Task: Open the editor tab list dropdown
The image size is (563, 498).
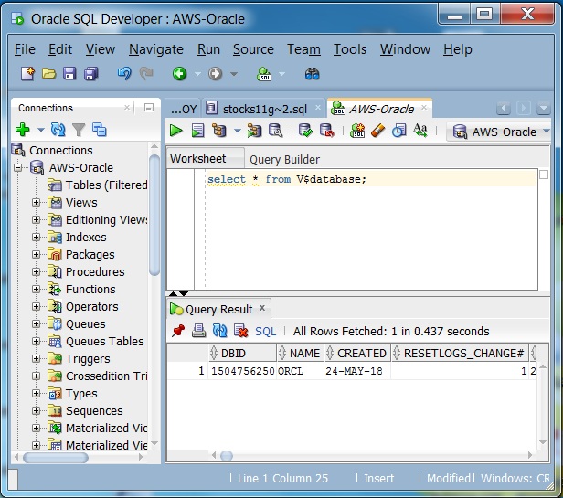Action: [544, 108]
